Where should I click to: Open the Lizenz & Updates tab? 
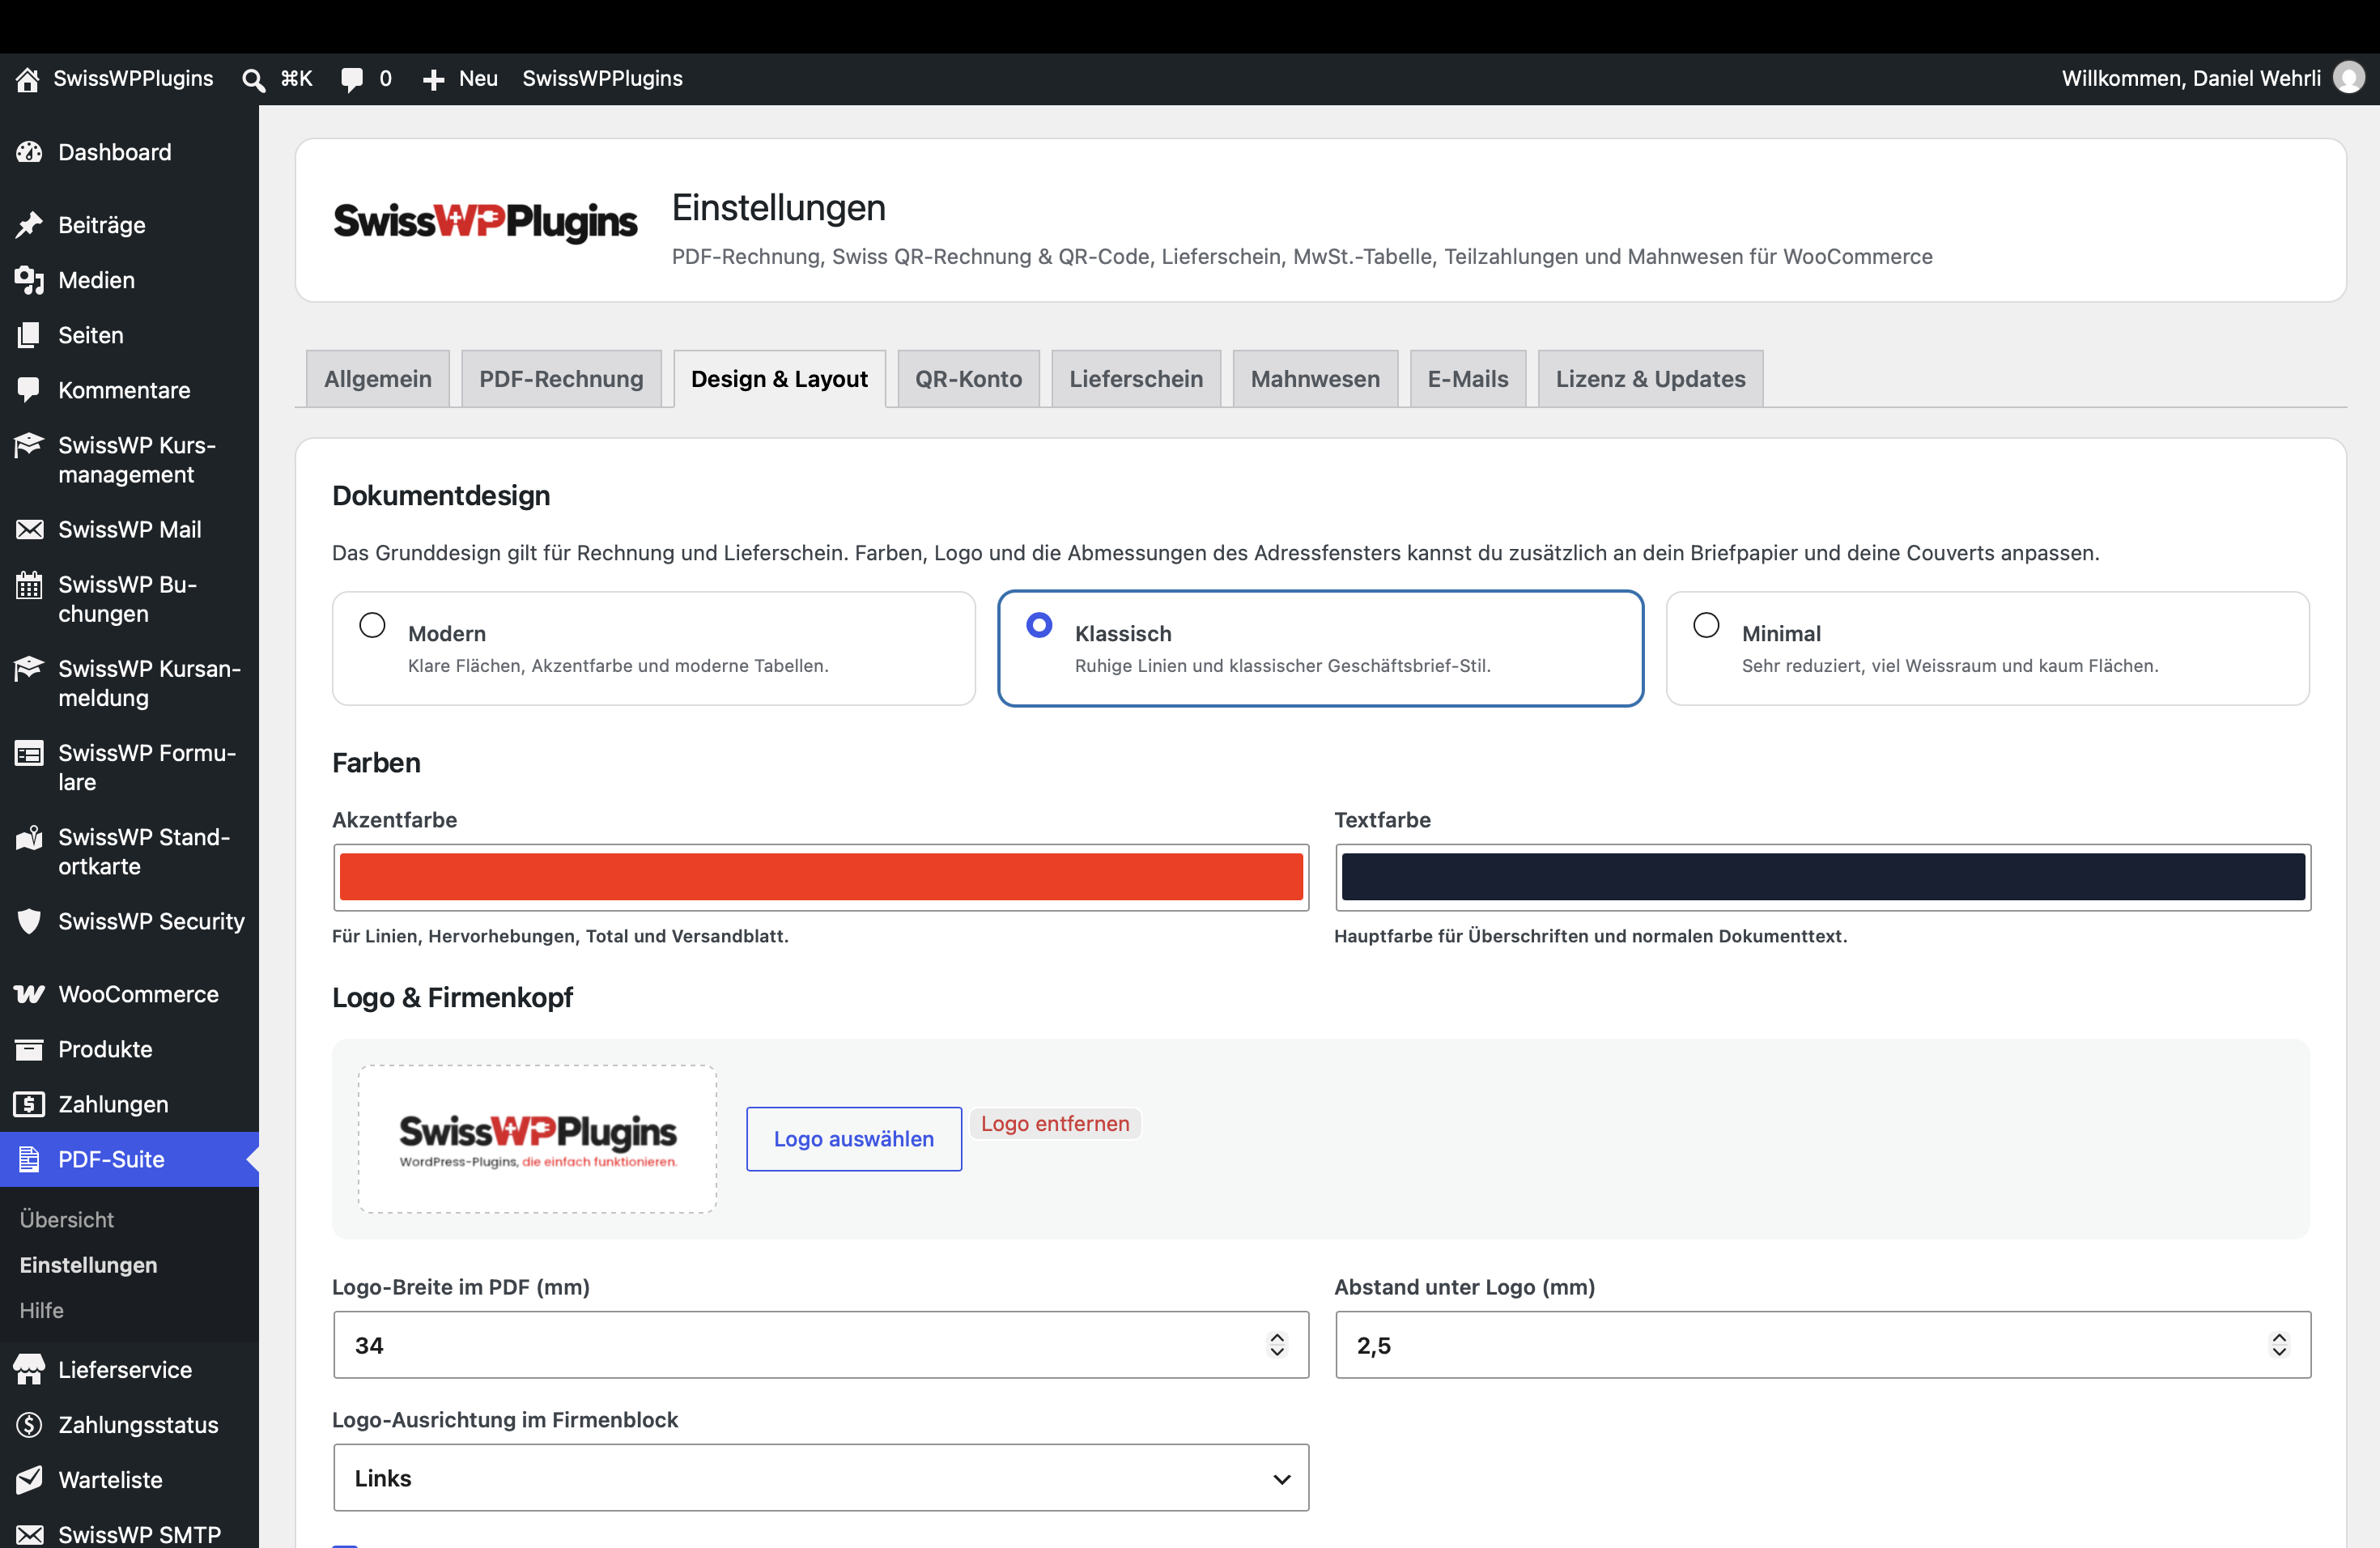click(x=1650, y=379)
